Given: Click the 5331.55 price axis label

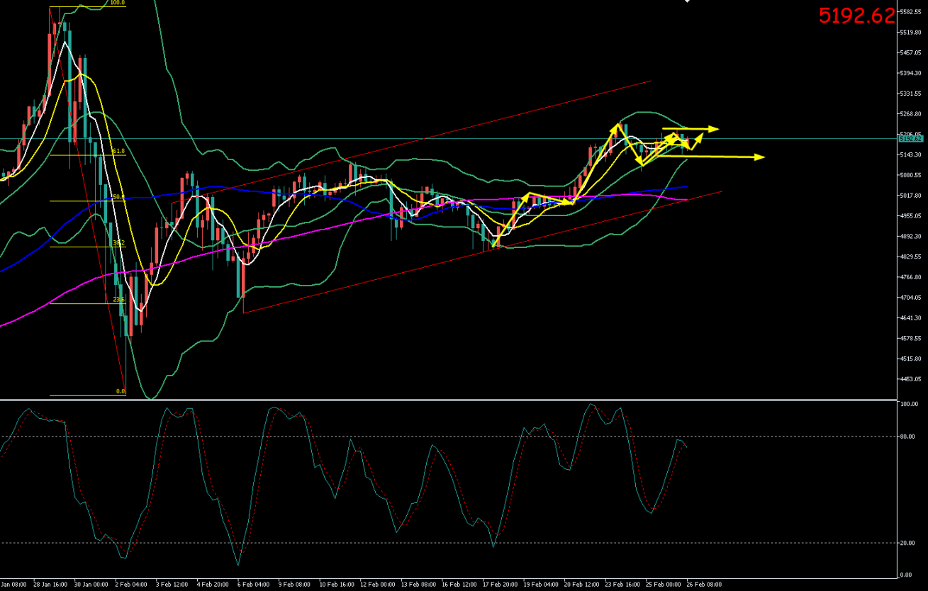Looking at the screenshot, I should tap(910, 94).
